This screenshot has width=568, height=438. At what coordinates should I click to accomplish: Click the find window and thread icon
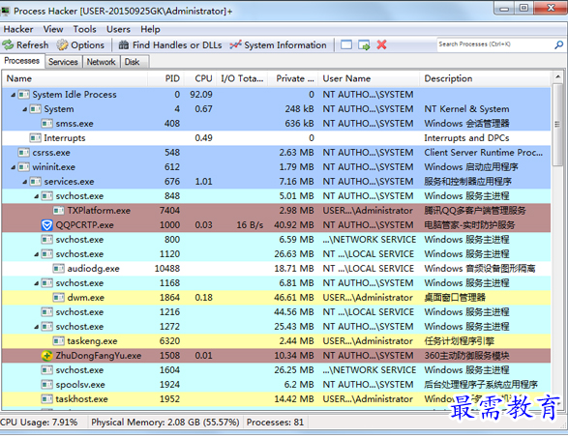364,44
